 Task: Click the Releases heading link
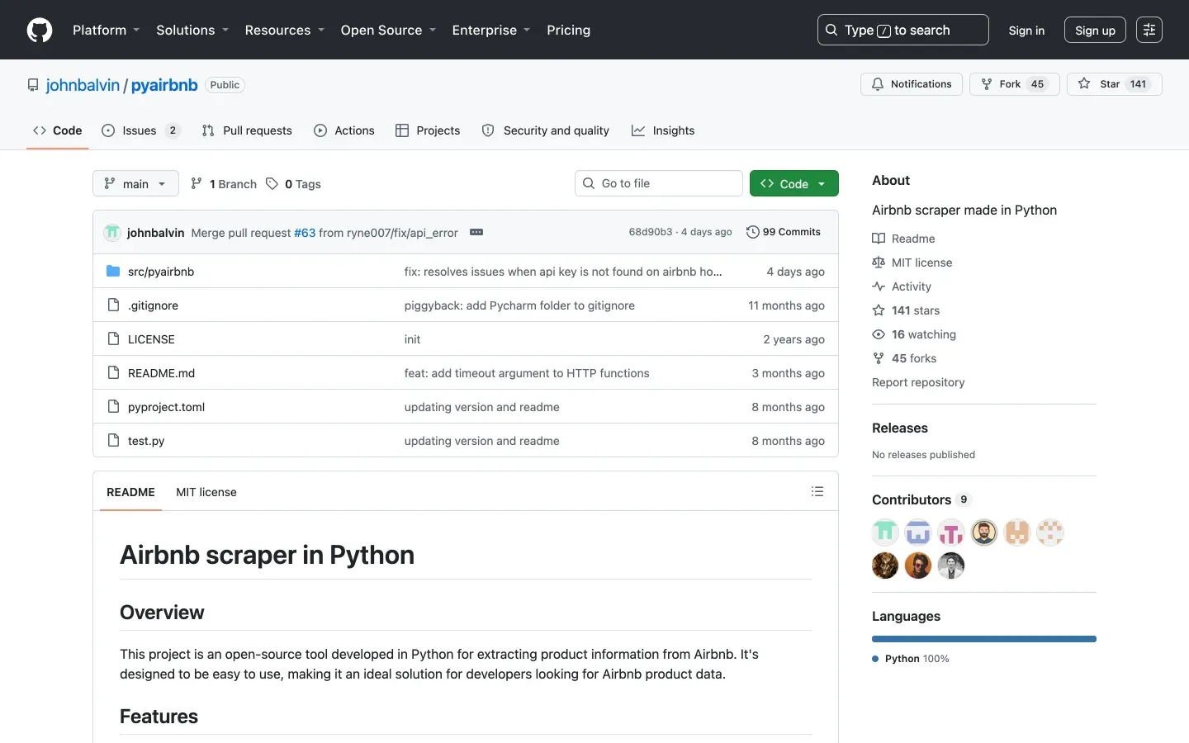point(900,428)
